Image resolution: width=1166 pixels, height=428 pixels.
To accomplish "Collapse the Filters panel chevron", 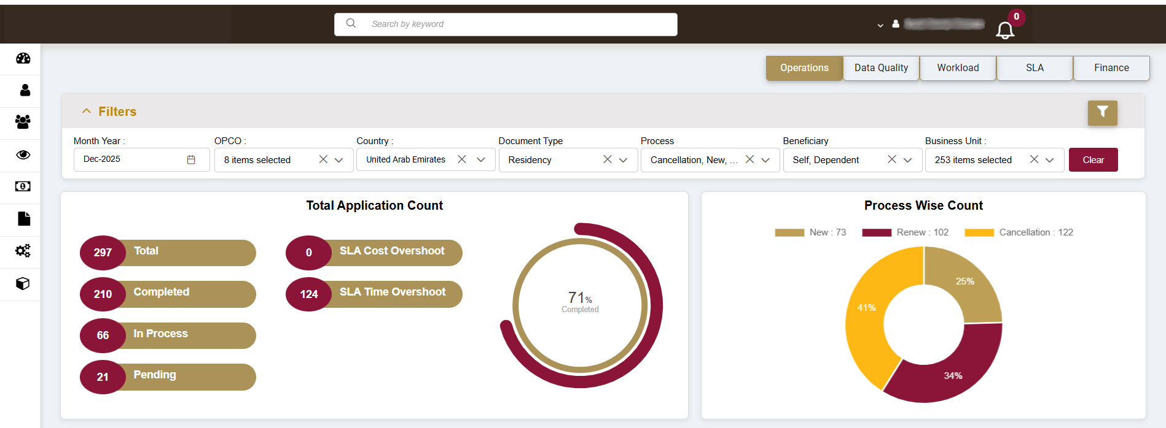I will (87, 111).
